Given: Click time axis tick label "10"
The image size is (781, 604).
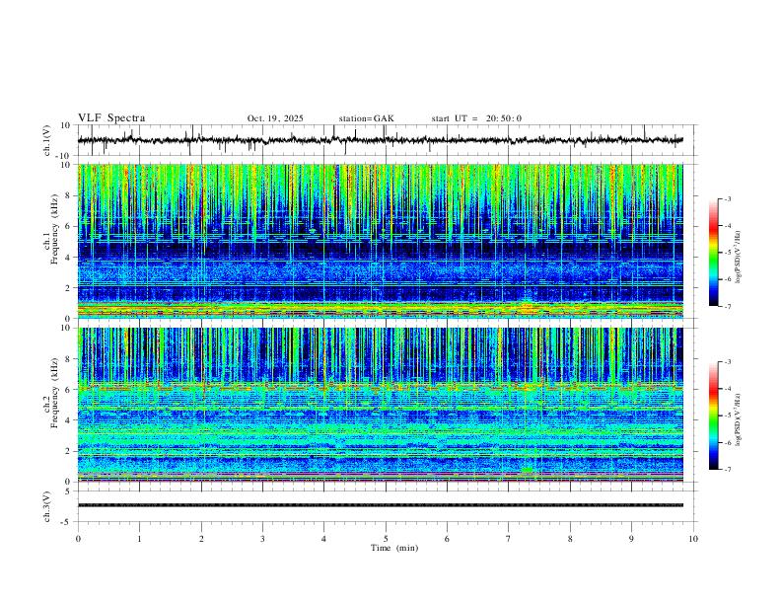Looking at the screenshot, I should coord(693,539).
